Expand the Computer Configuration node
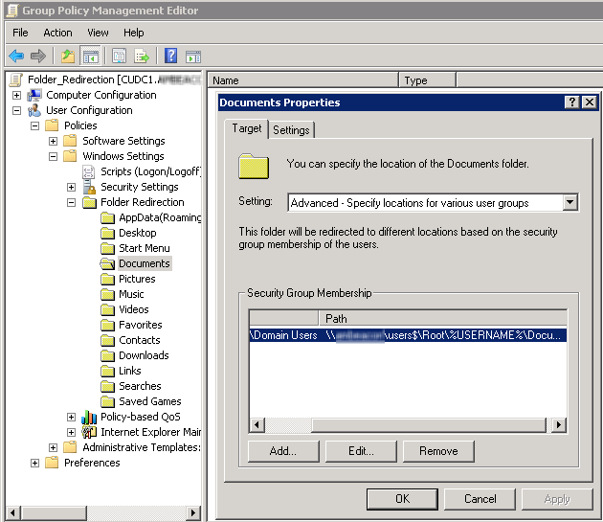 pyautogui.click(x=17, y=95)
